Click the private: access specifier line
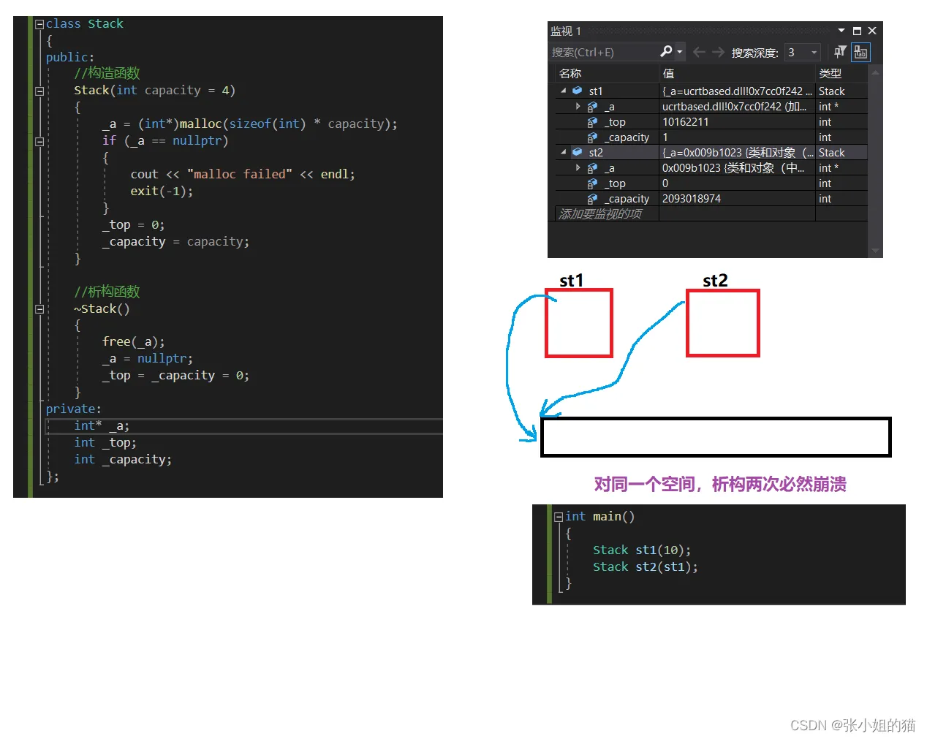 (x=73, y=409)
